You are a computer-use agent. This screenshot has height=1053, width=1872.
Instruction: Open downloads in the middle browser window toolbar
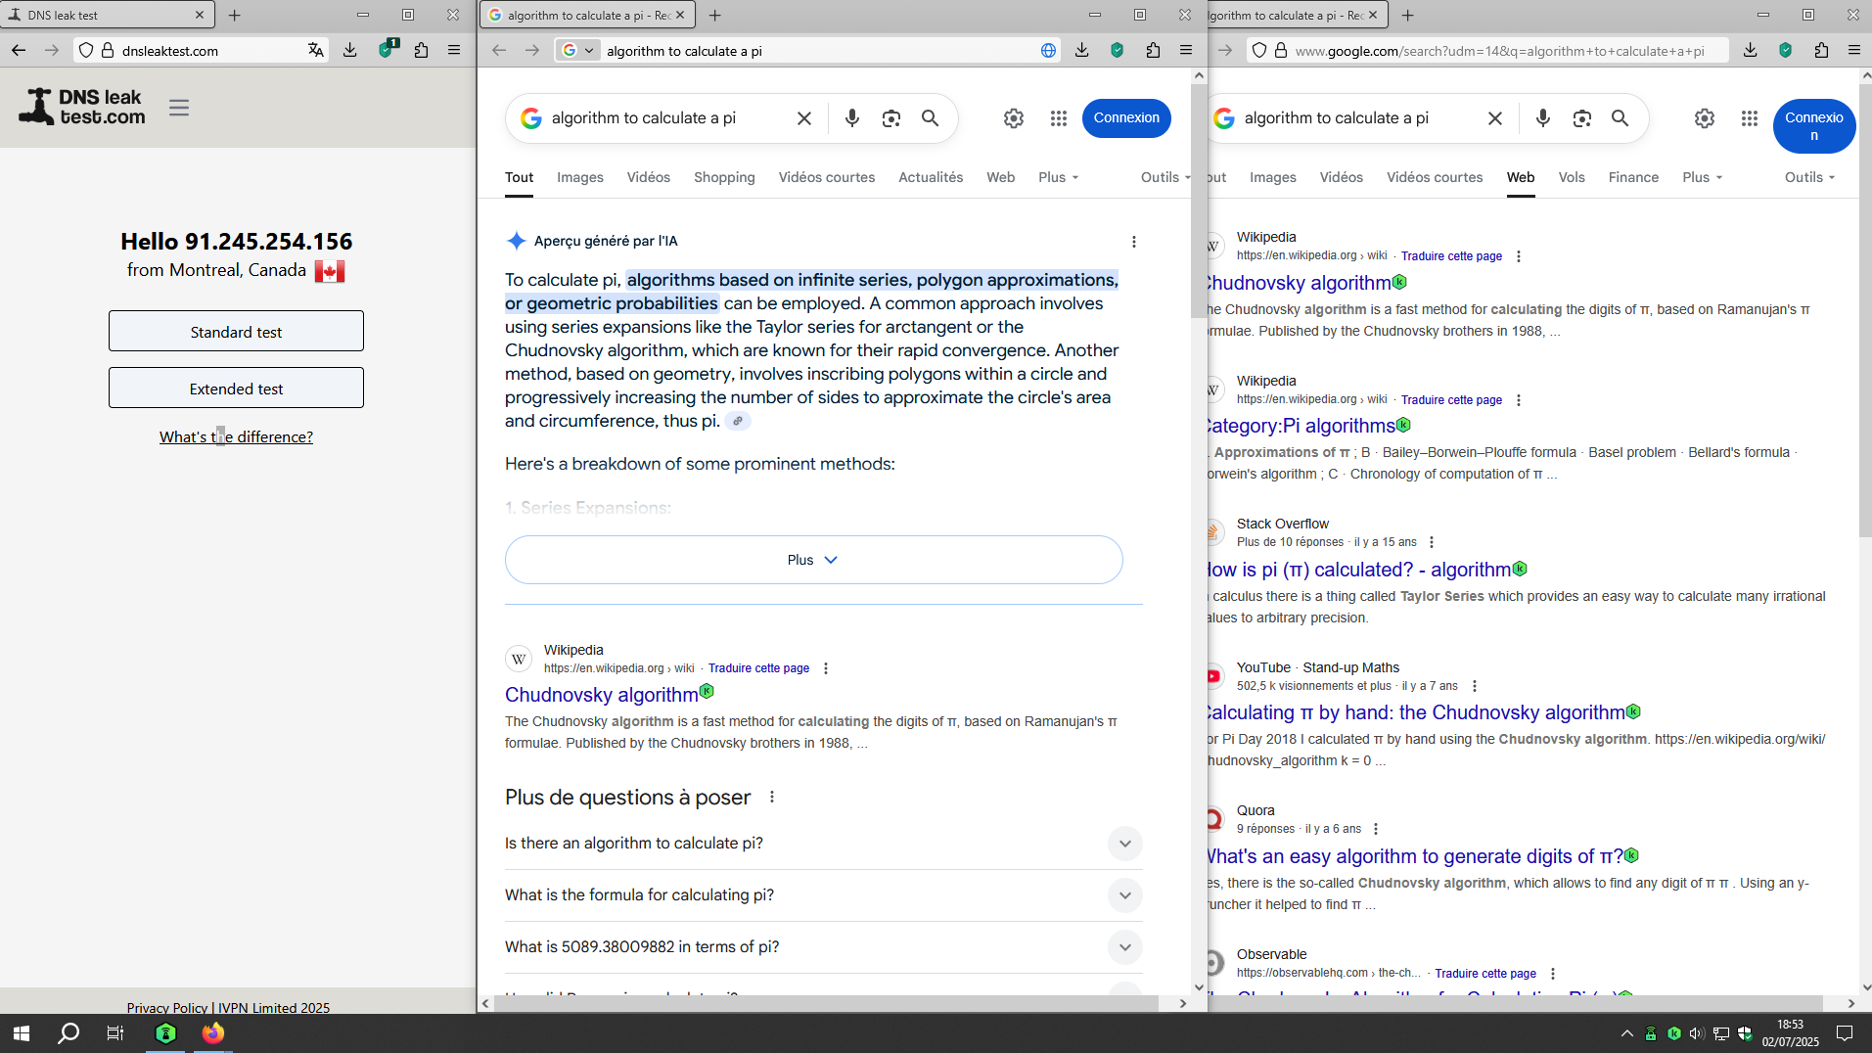(1082, 50)
